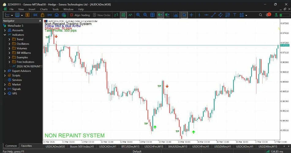Select the Text label tool
Image resolution: width=291 pixels, height=153 pixels.
(235, 15)
